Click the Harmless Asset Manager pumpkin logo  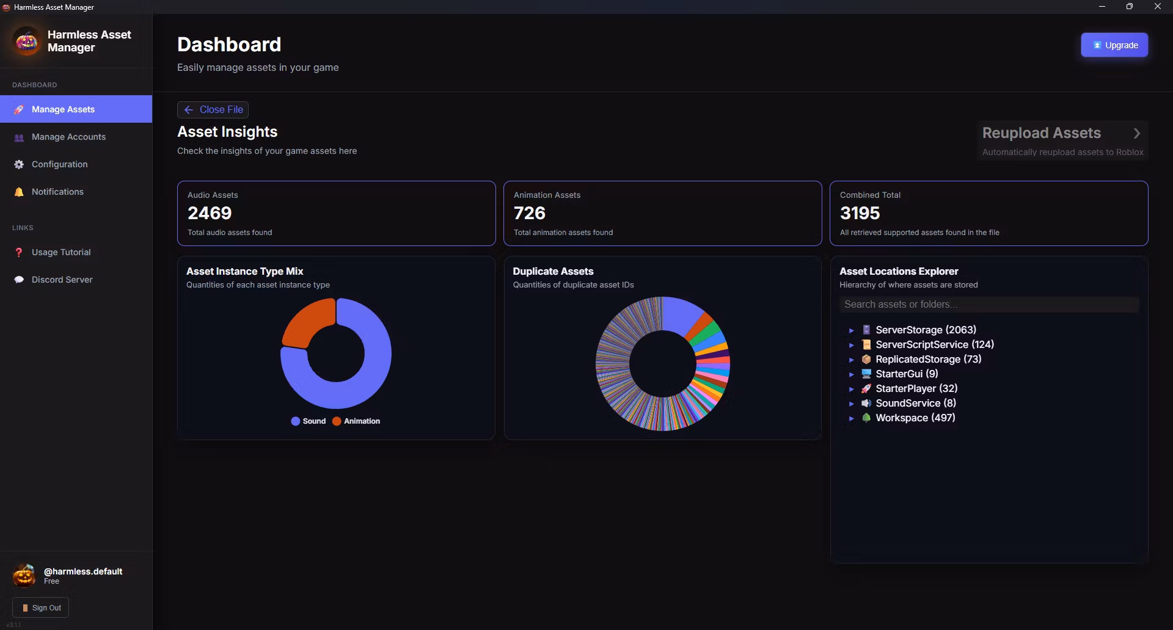(26, 42)
